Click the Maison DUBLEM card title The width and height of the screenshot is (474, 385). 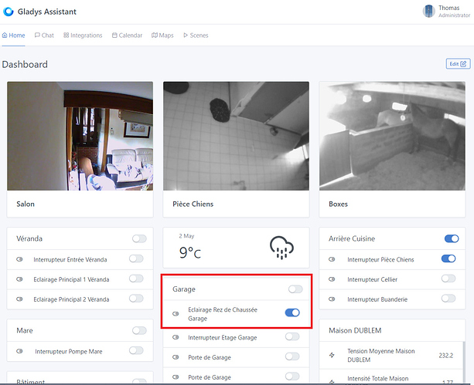355,330
